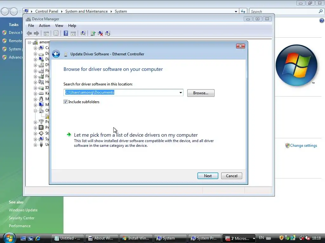This screenshot has width=325, height=243.
Task: Click the help icon in the System window
Action: point(322,21)
